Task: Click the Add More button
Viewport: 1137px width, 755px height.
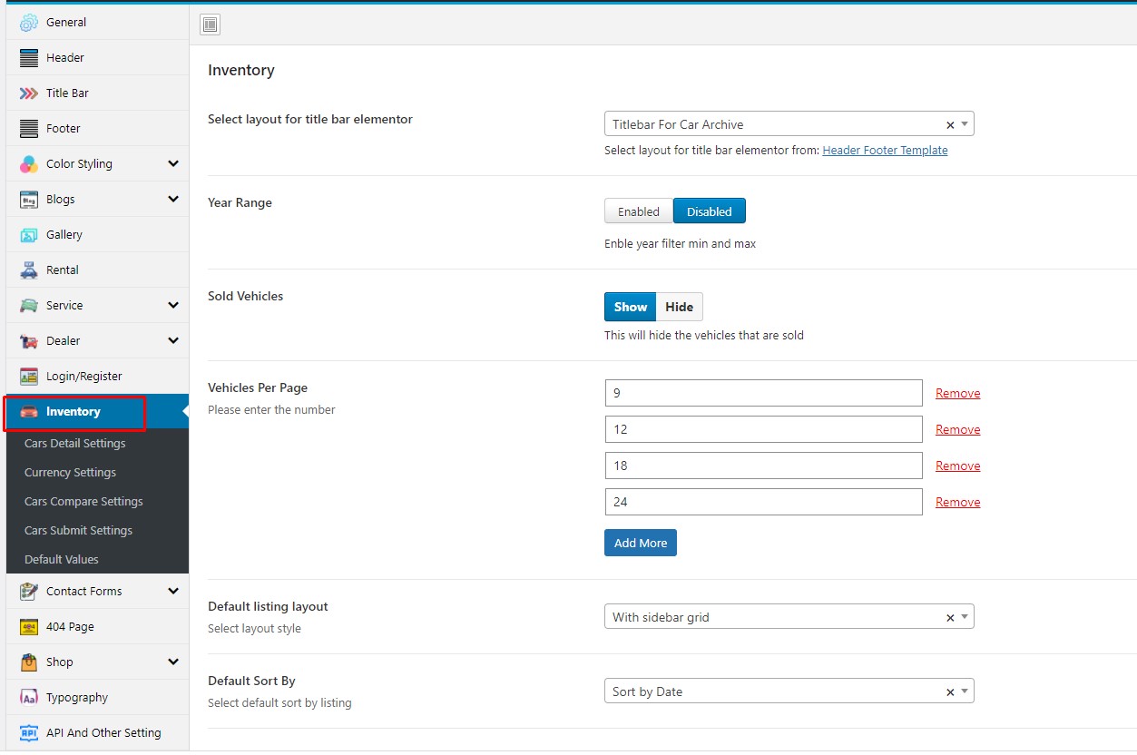Action: [640, 543]
